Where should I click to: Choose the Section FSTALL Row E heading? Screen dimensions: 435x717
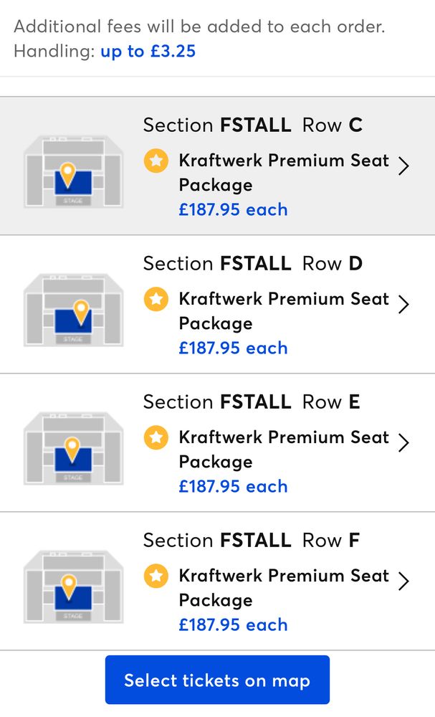(x=252, y=402)
